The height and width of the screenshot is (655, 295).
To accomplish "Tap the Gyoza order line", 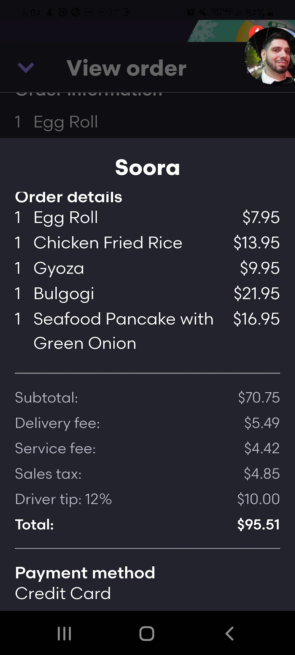I will [x=59, y=268].
